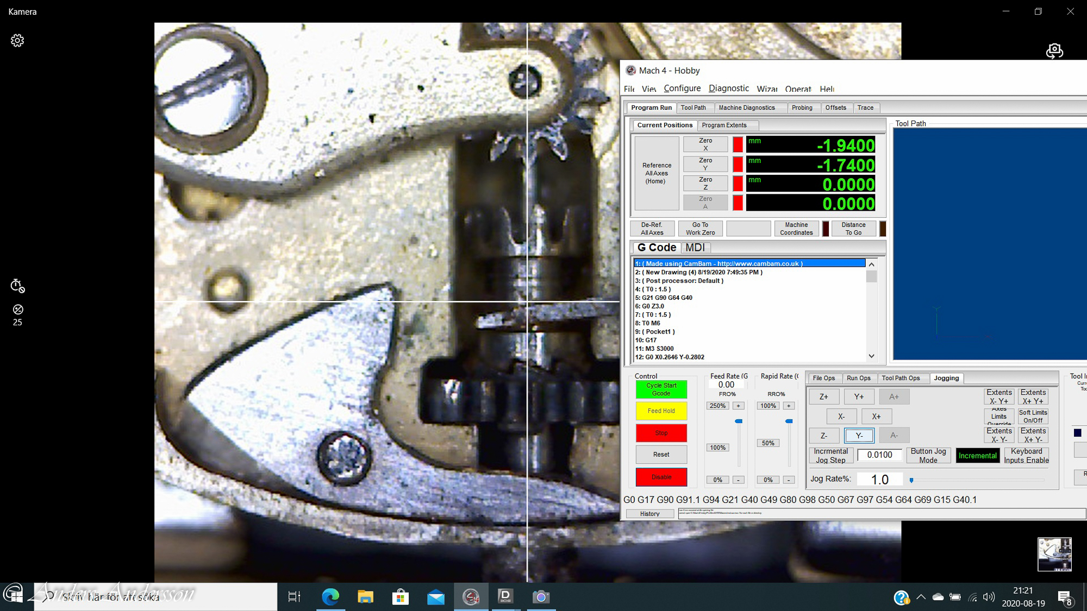Screen dimensions: 1087x611
Task: Click the incremental jog step input field
Action: (x=879, y=455)
